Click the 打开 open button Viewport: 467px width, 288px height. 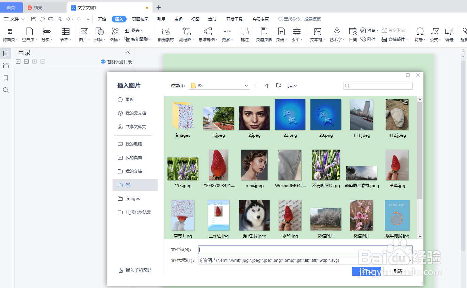[x=367, y=271]
